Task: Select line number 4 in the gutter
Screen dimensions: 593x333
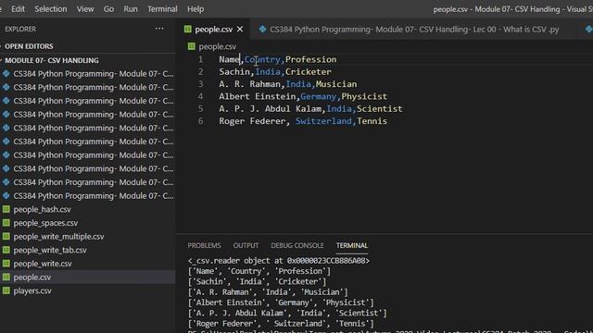Action: (x=200, y=96)
